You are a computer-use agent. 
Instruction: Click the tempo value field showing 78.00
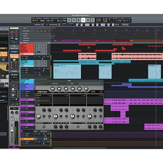[42, 21]
